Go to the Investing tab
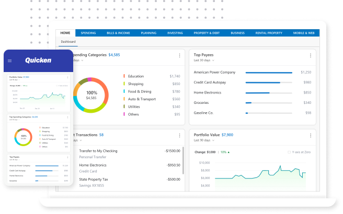The height and width of the screenshot is (214, 343). (x=175, y=33)
